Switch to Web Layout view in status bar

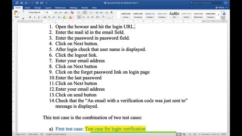point(184,134)
